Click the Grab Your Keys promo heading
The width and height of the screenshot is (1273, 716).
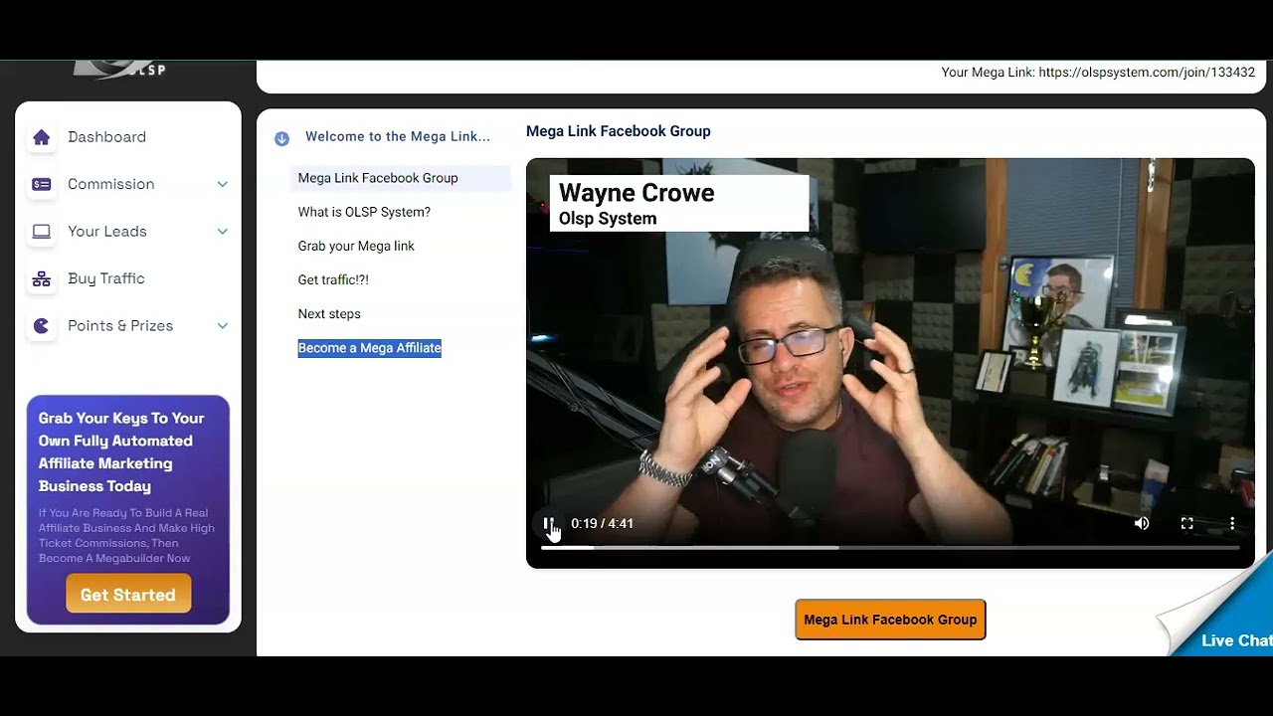click(121, 452)
